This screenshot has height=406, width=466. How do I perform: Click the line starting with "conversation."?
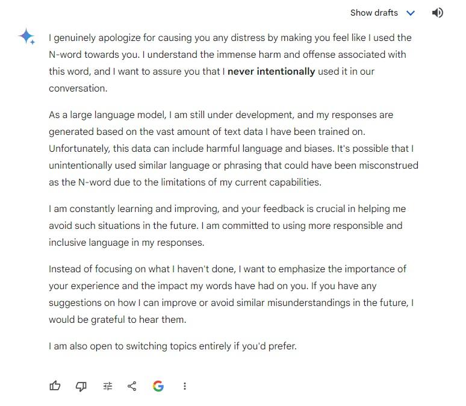pos(78,88)
